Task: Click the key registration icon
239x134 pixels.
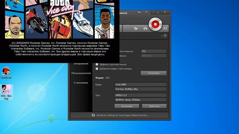Action: point(140,12)
